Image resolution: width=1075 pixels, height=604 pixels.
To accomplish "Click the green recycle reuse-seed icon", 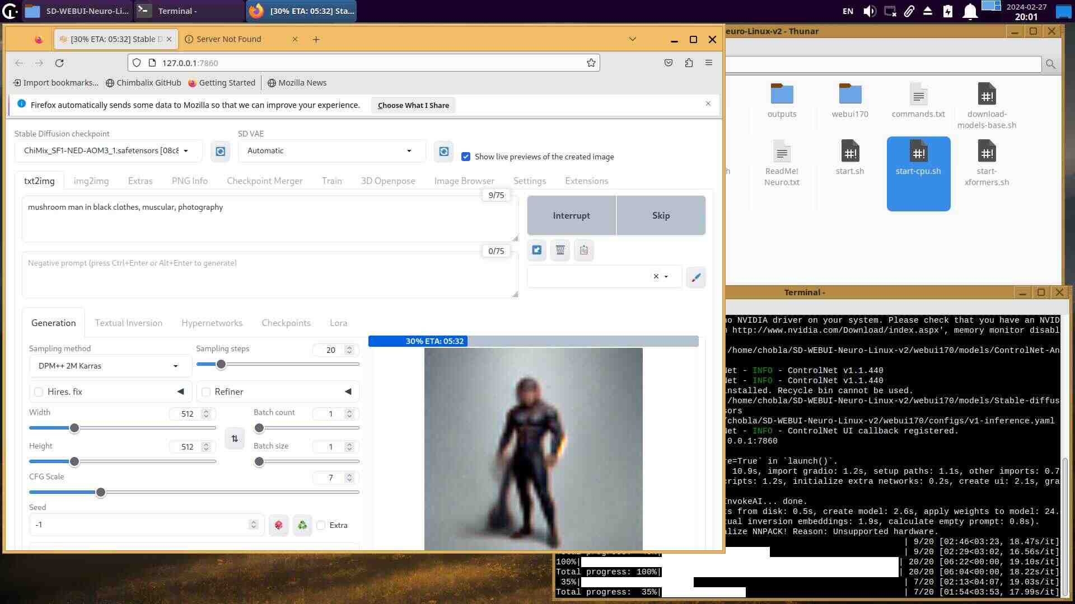I will click(302, 525).
